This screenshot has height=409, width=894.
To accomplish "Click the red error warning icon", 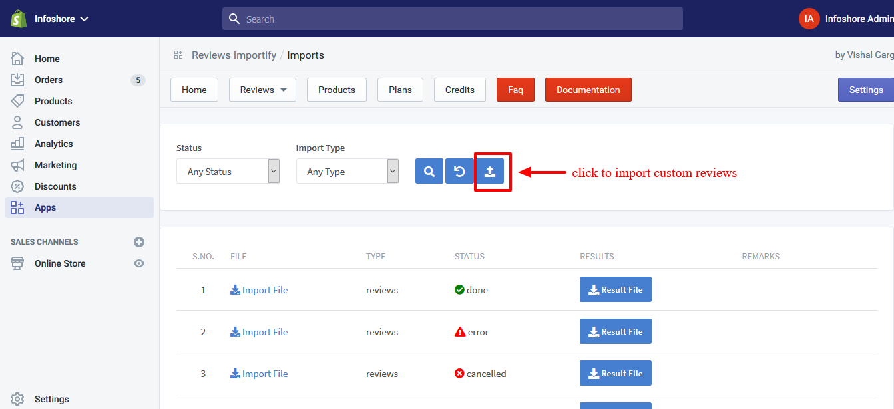I will point(460,332).
